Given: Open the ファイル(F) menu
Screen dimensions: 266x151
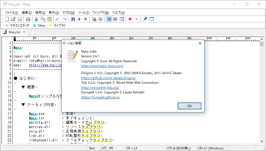Looking at the screenshot, I should pyautogui.click(x=12, y=13).
